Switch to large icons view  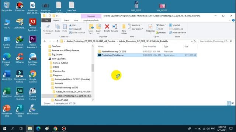(233, 103)
